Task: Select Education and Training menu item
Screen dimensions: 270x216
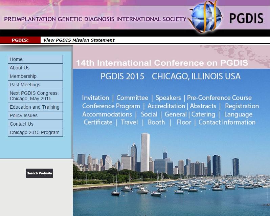Action: tap(35, 107)
